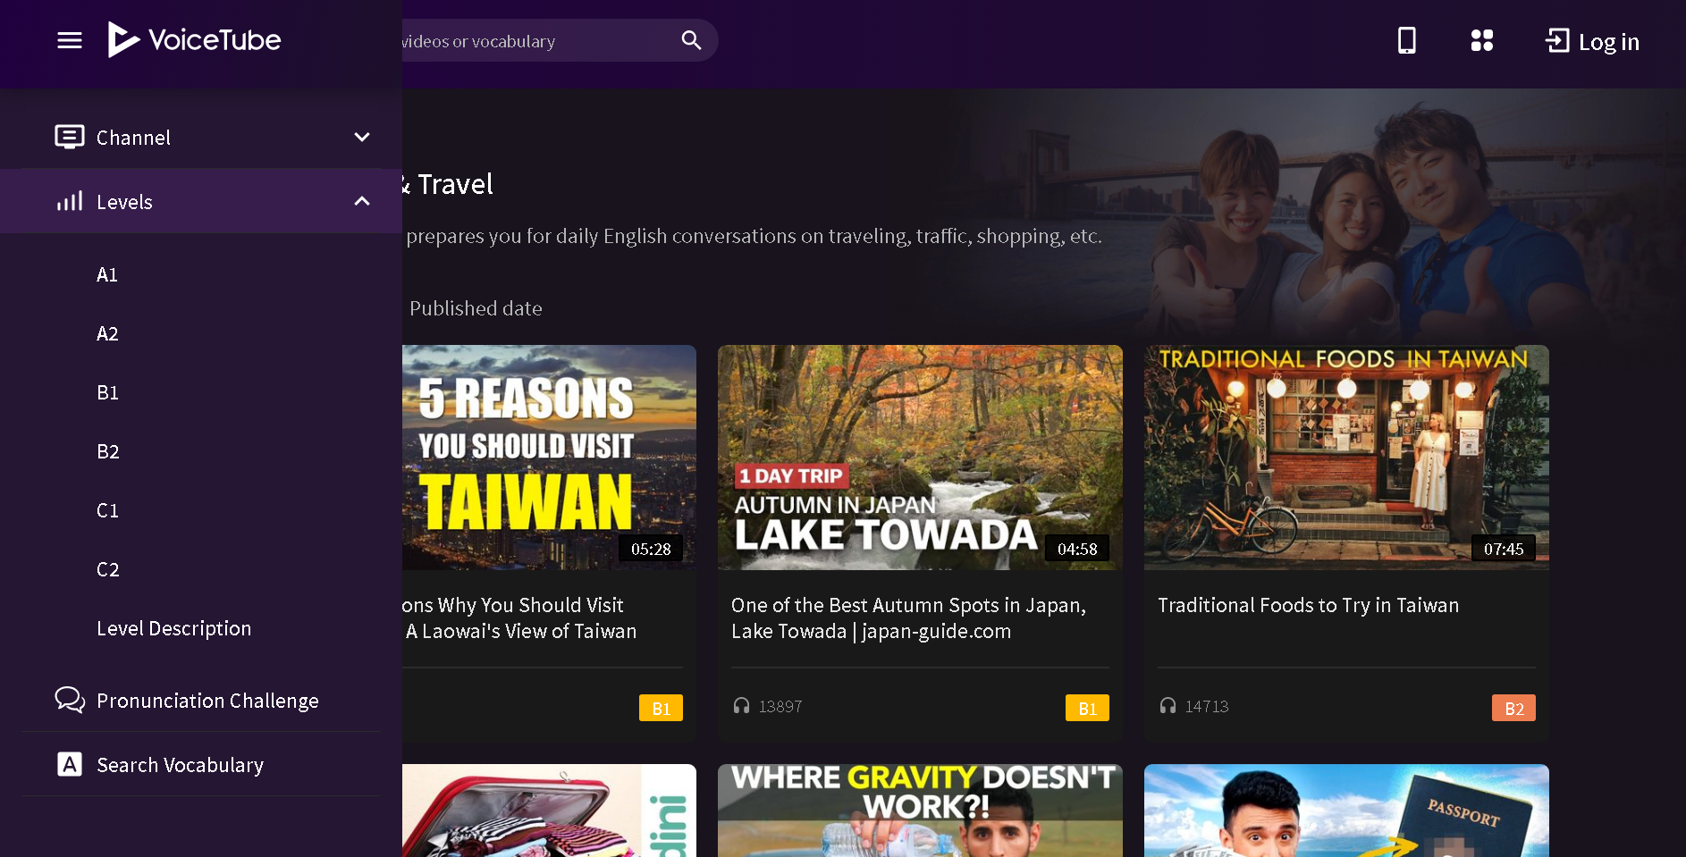Open Level Description page
The image size is (1686, 857).
pyautogui.click(x=173, y=628)
